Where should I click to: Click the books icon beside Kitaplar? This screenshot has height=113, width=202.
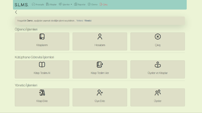click(48, 4)
